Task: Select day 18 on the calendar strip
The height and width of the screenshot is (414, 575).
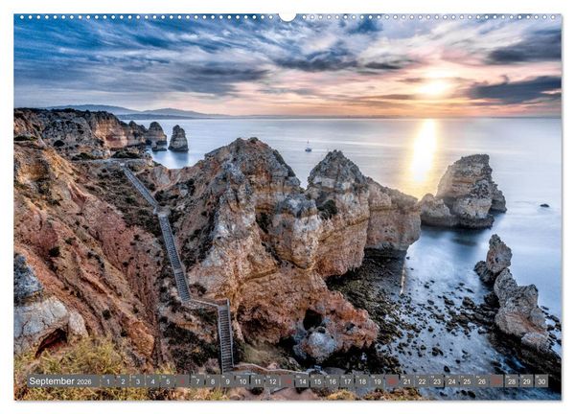Action: click(362, 381)
